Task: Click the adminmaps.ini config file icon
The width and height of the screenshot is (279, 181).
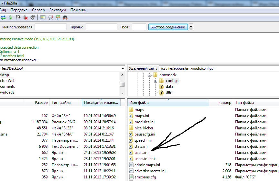Action: click(x=131, y=165)
